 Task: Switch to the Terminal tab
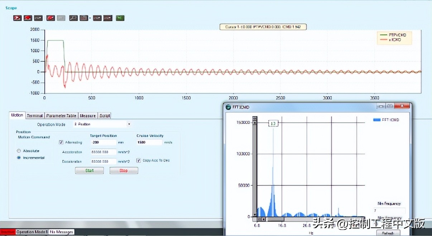35,115
